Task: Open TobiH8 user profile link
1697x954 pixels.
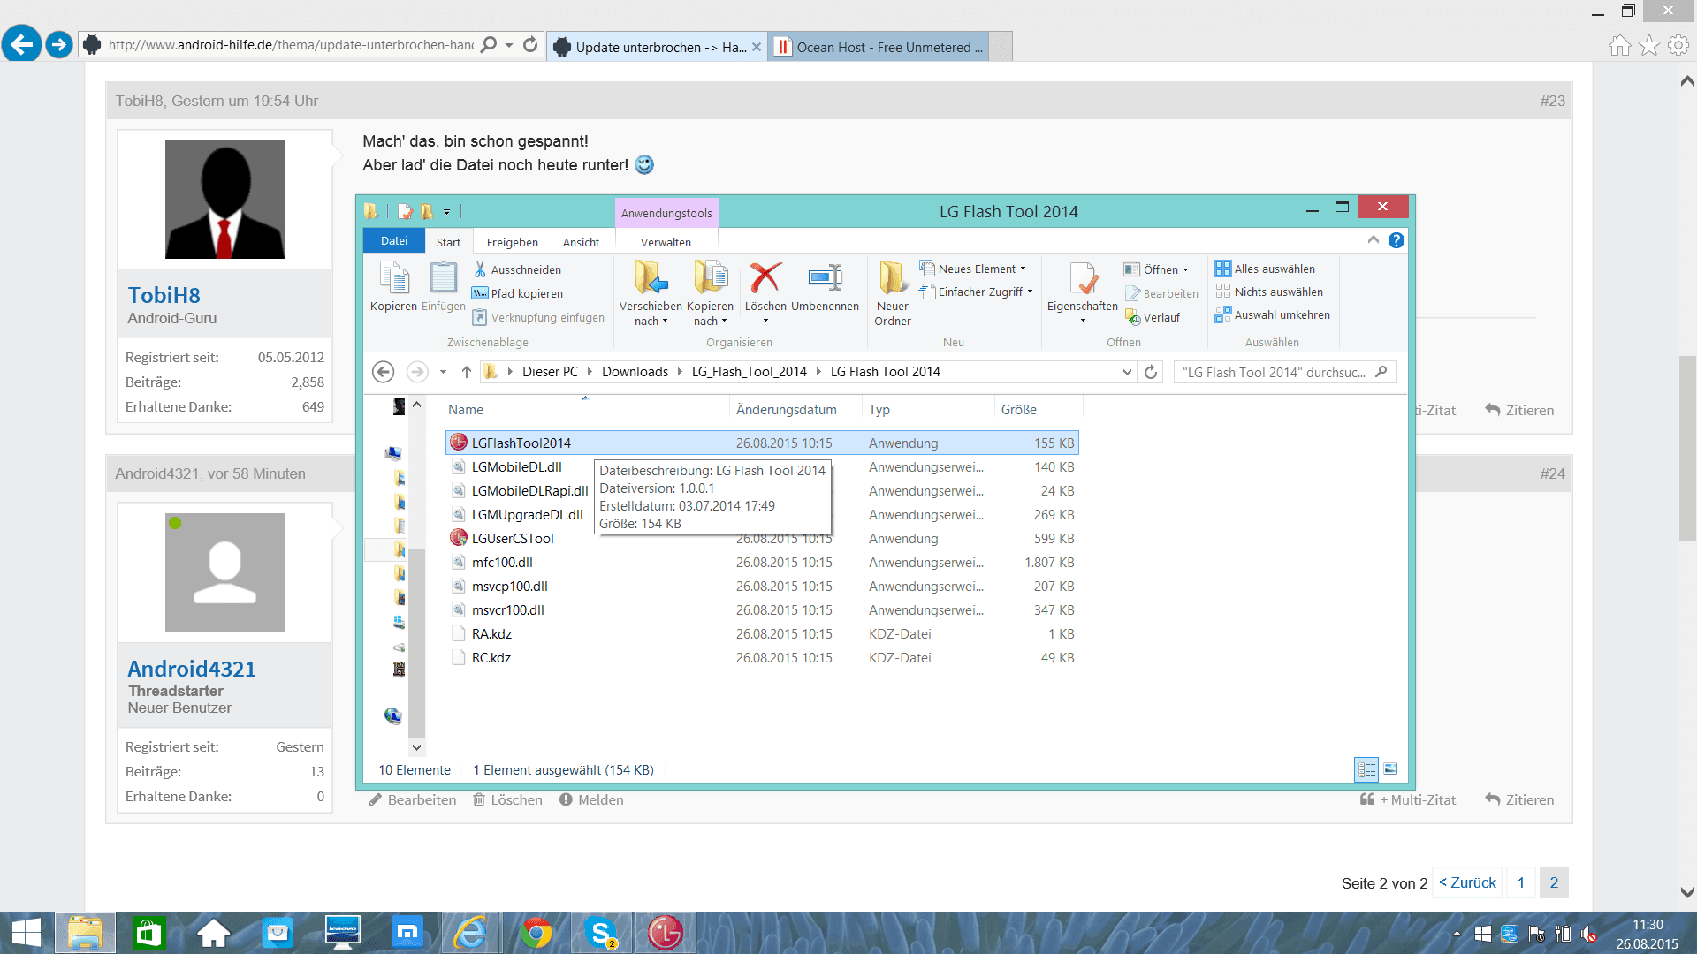Action: (164, 295)
